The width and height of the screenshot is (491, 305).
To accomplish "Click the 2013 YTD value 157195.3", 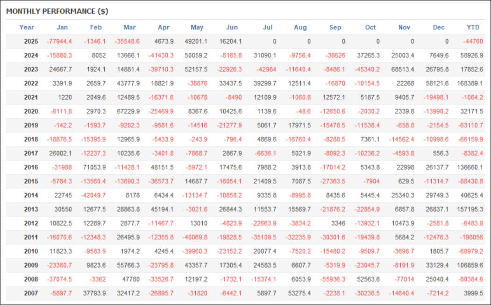I will coord(470,209).
